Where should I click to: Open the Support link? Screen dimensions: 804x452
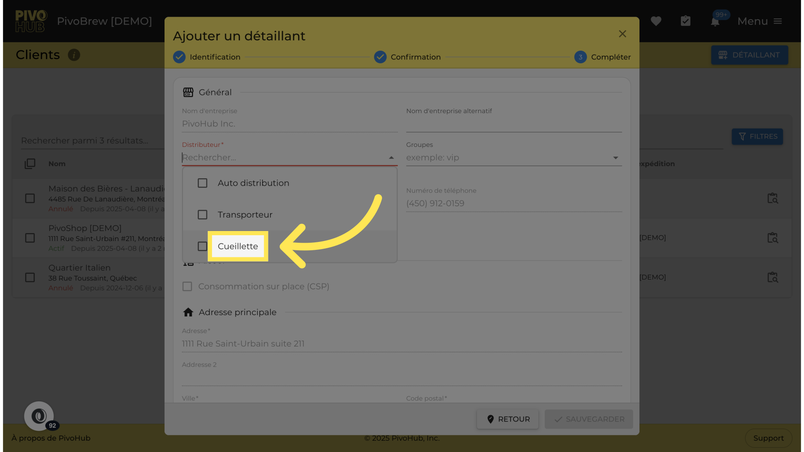[768, 438]
